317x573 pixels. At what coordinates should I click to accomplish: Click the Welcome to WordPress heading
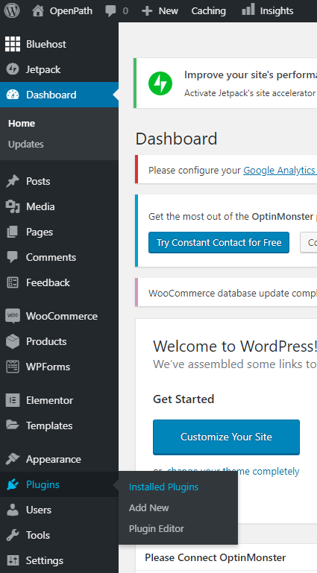[x=235, y=346]
